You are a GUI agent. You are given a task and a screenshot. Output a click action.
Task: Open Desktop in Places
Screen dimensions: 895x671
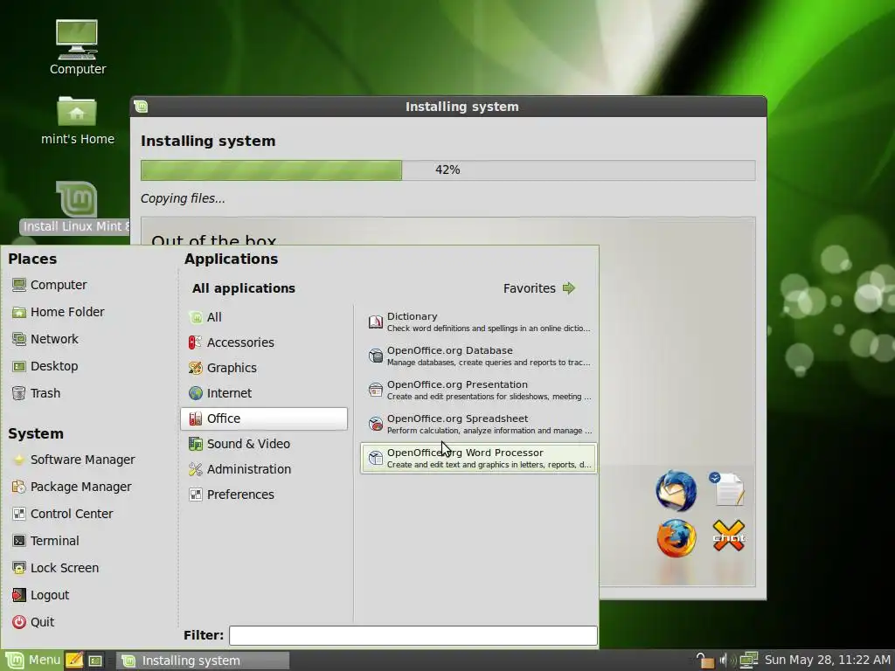(45, 366)
